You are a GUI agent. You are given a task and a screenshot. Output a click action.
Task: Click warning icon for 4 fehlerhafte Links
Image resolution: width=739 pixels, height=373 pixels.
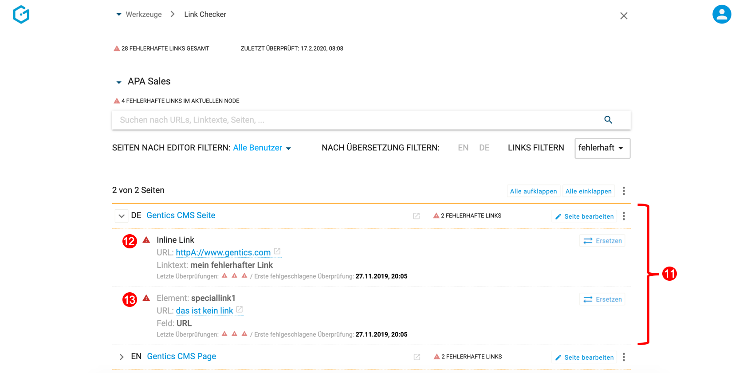click(117, 101)
